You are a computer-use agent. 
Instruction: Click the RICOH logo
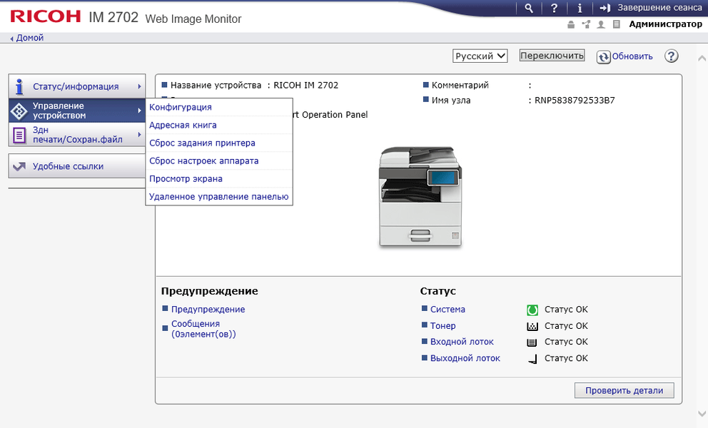click(46, 16)
